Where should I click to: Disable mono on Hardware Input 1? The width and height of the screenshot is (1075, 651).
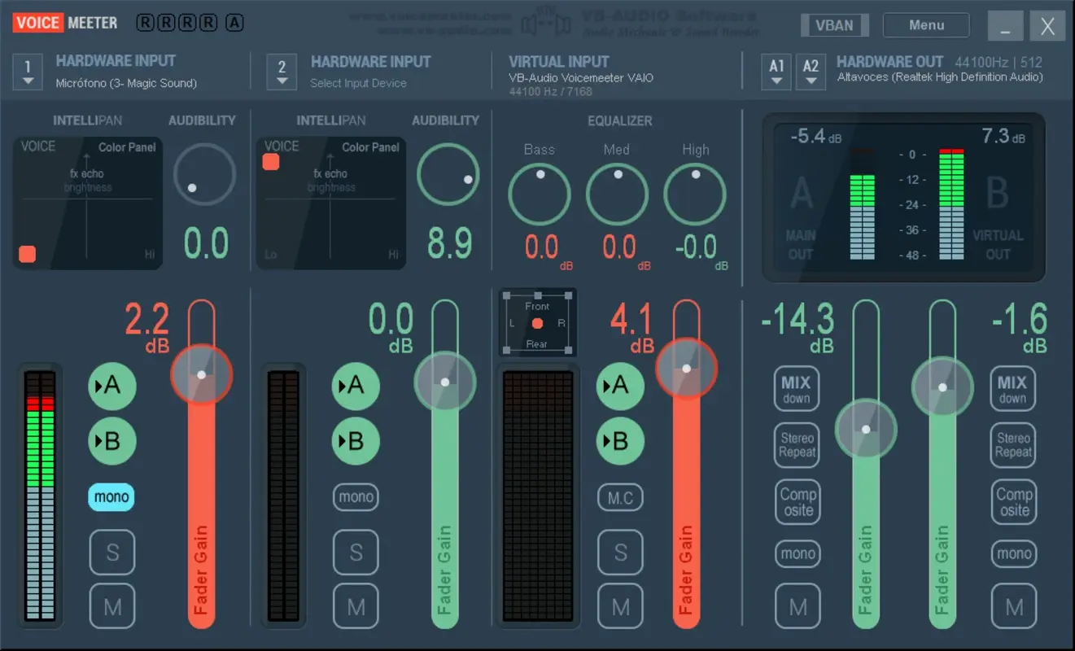pyautogui.click(x=111, y=496)
